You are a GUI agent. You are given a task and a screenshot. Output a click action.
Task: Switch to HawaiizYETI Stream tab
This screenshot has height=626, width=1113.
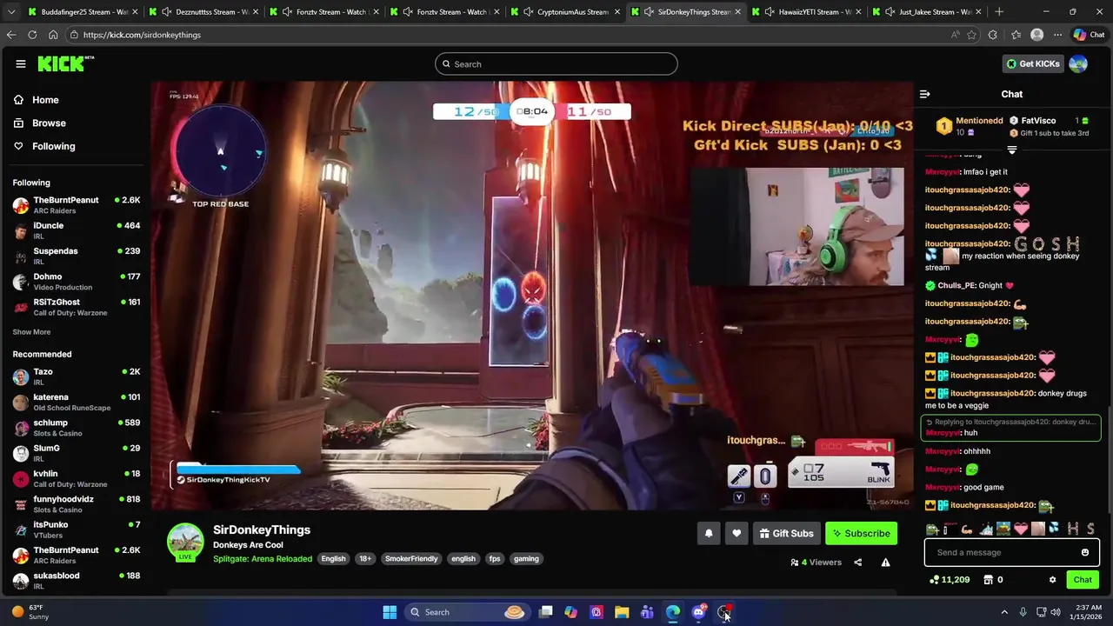(808, 12)
